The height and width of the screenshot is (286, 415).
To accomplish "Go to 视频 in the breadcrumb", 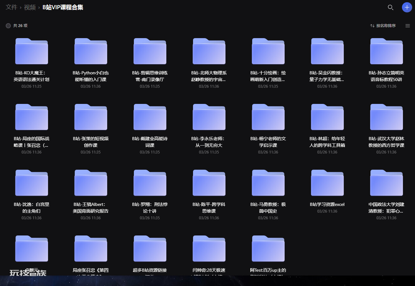I will 30,7.
